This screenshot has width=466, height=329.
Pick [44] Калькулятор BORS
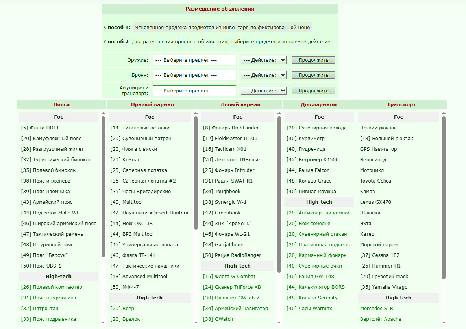[x=316, y=287]
